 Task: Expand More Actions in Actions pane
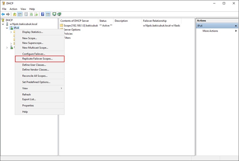pos(210,31)
